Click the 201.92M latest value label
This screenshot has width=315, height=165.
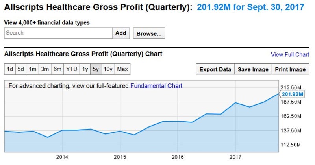tap(293, 94)
